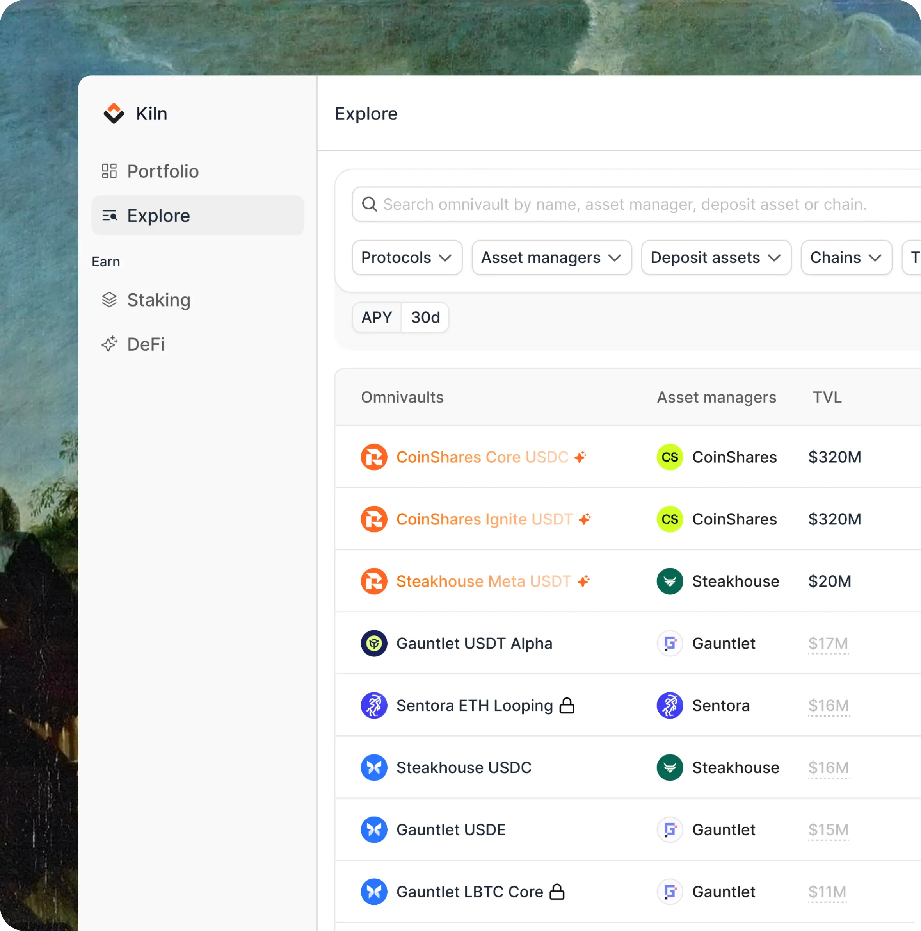The image size is (921, 931).
Task: Click the omnivault search input field
Action: (626, 204)
